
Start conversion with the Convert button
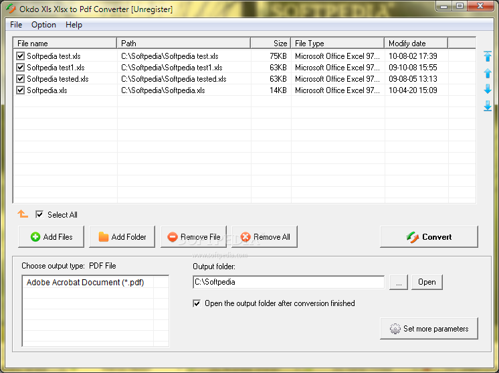(x=429, y=236)
